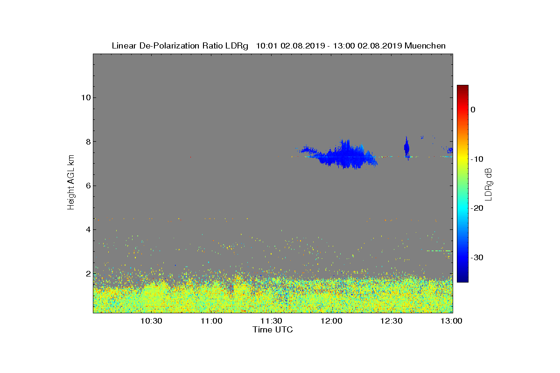Viewport: 560px width, 373px height.
Task: Click the colorbar tick label '0'
Action: [473, 110]
